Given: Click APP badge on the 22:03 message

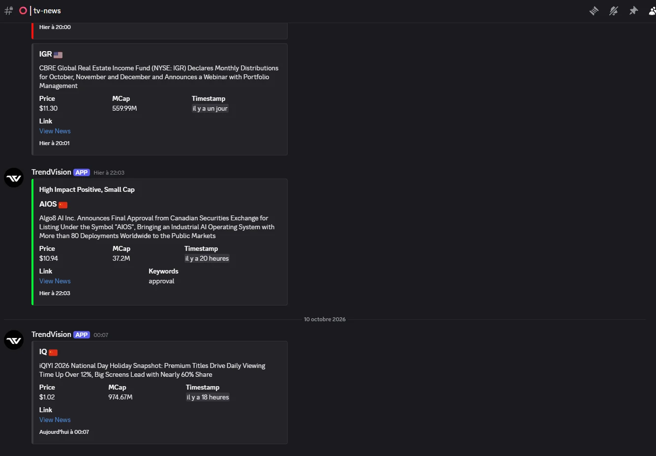Looking at the screenshot, I should [82, 173].
